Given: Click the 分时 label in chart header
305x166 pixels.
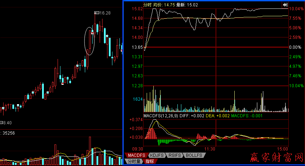Looking at the screenshot, I should click(x=147, y=5).
